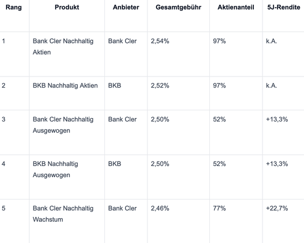
Task: Click the 2,54% fee value
Action: tap(160, 41)
